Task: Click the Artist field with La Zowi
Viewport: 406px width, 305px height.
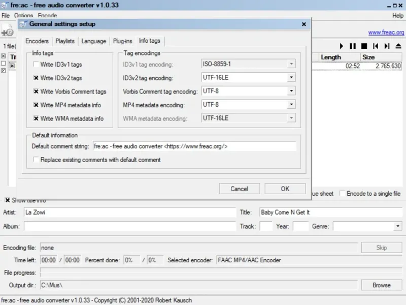Action: click(130, 212)
